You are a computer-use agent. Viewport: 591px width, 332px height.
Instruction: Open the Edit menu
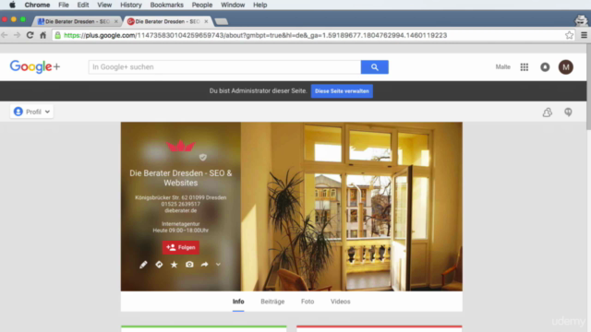pos(83,5)
